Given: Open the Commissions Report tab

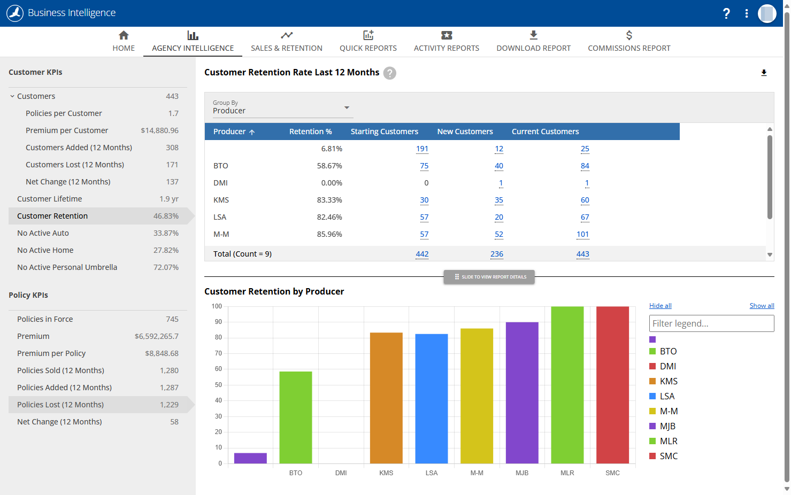Looking at the screenshot, I should coord(629,42).
